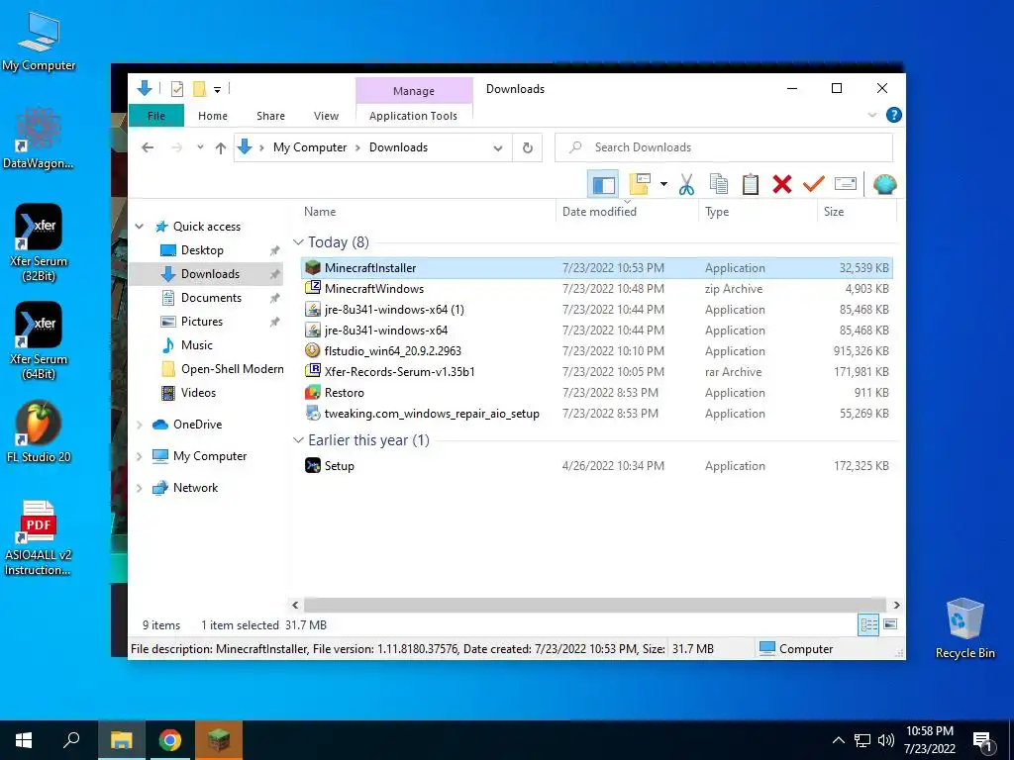Open the File menu
The height and width of the screenshot is (760, 1014).
point(156,116)
